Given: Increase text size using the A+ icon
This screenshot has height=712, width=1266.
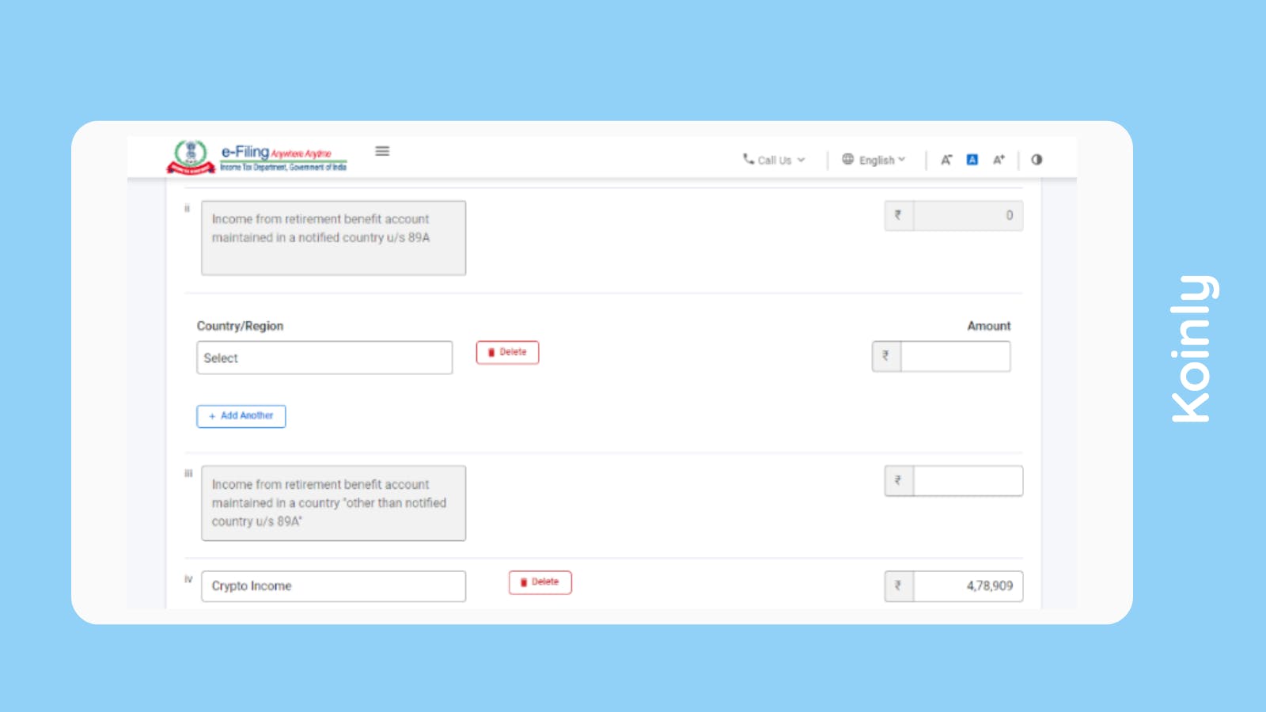Looking at the screenshot, I should (998, 159).
